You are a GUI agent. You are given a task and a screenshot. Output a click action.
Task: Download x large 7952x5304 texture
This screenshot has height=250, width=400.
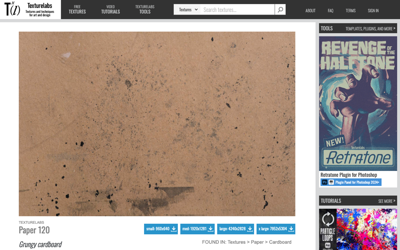[x=276, y=229]
